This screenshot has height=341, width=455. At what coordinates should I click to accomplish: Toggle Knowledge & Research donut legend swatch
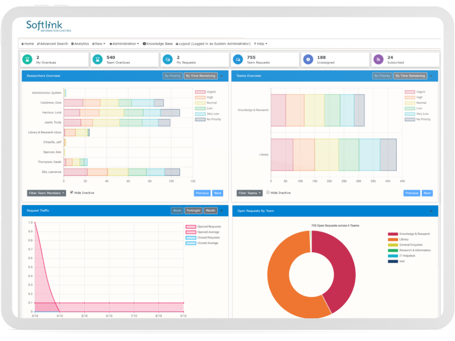point(393,234)
